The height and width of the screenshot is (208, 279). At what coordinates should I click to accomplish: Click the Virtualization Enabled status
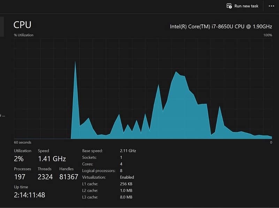(x=127, y=177)
